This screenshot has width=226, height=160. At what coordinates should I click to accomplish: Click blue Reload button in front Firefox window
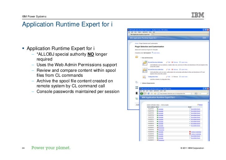(148, 94)
